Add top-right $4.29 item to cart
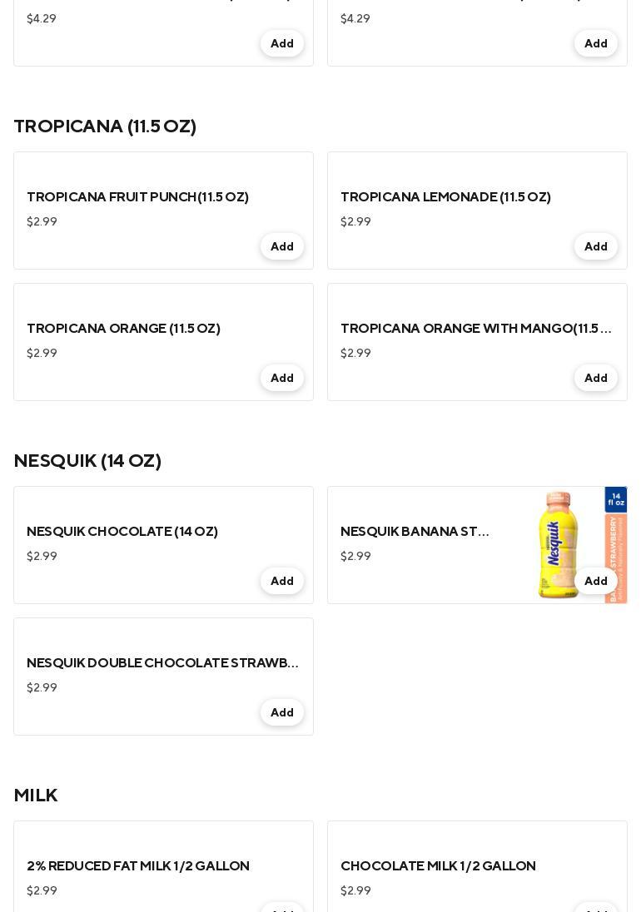Screen dimensions: 641x912 [595, 43]
